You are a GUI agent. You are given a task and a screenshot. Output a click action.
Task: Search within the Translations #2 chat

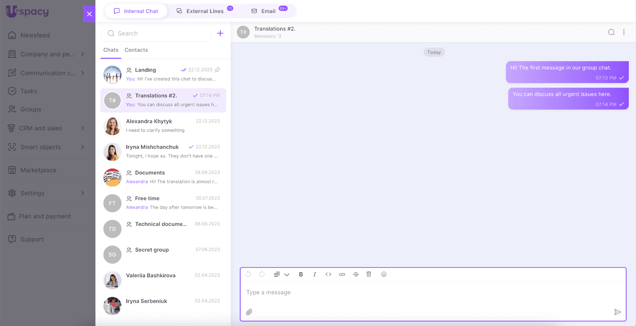[611, 32]
